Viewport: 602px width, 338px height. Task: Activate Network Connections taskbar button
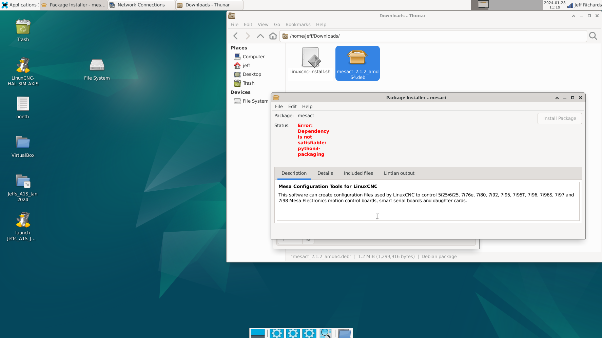[x=142, y=5]
